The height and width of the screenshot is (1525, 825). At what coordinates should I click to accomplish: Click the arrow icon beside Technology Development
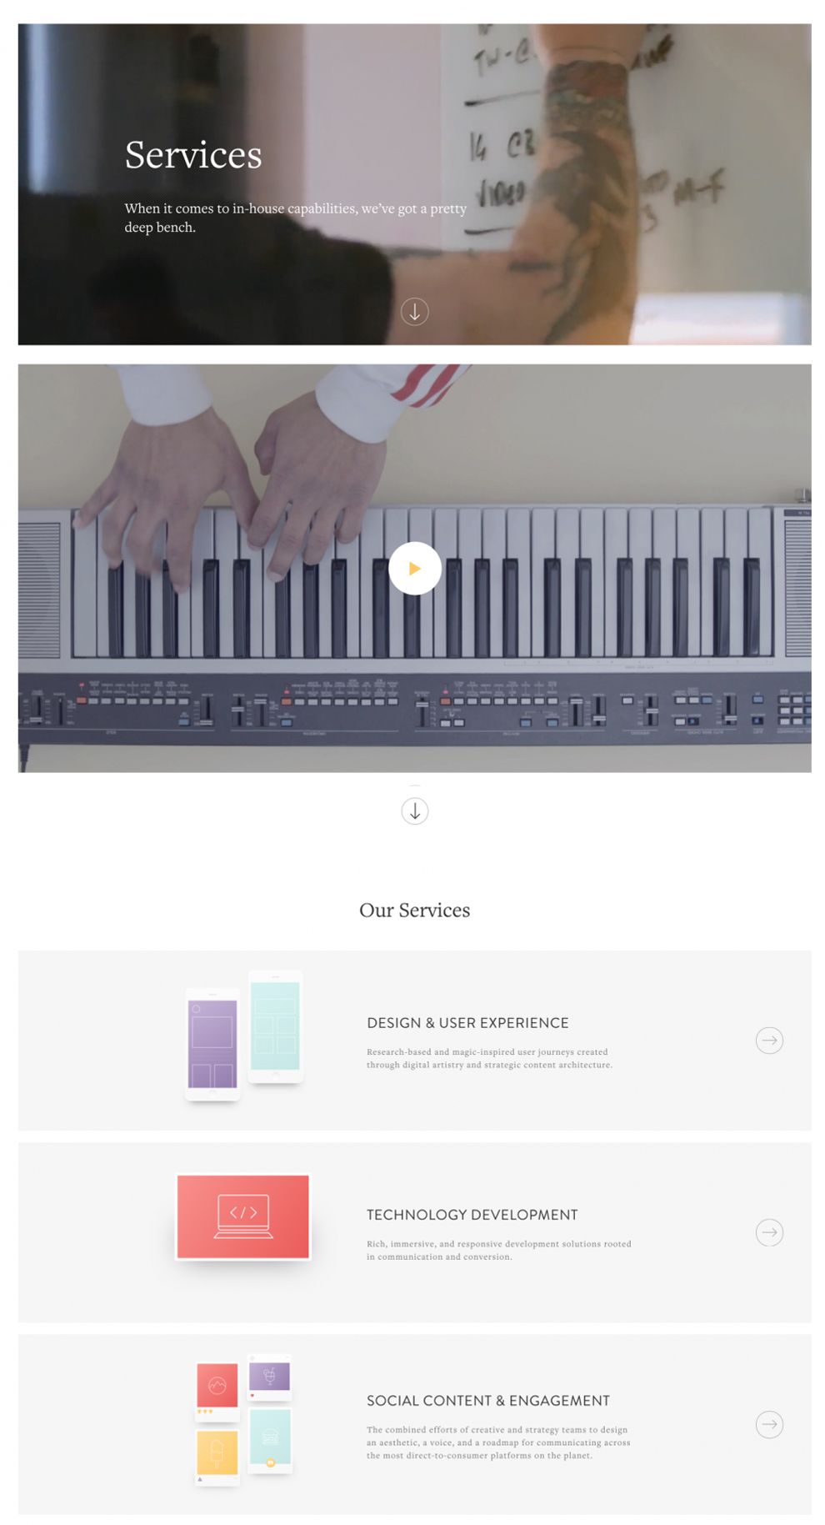769,1232
